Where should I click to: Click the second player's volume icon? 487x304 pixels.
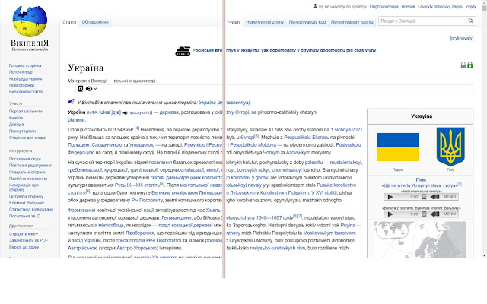pyautogui.click(x=434, y=214)
